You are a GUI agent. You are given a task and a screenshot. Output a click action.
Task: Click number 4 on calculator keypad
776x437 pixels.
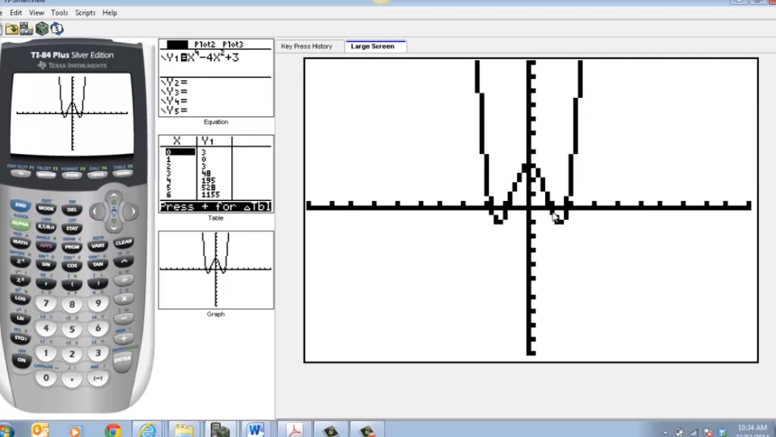[46, 328]
